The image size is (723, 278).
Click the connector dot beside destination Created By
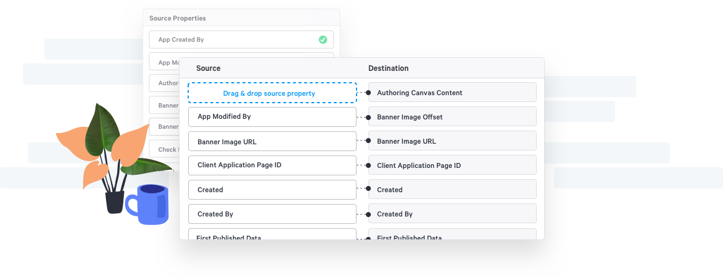[x=368, y=214]
